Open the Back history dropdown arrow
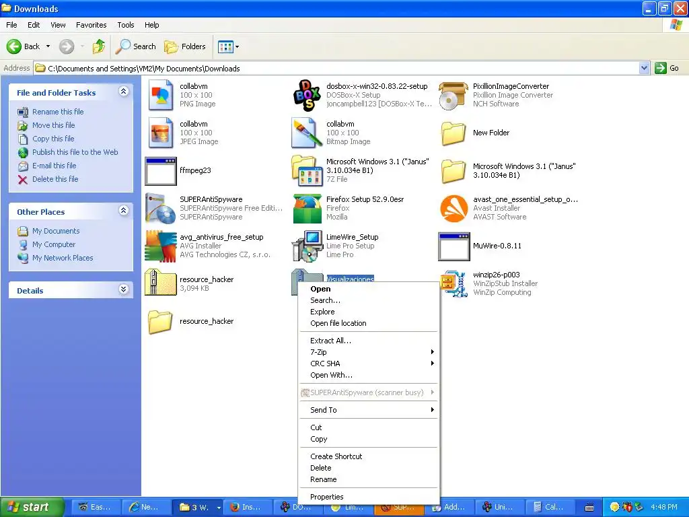 pyautogui.click(x=48, y=46)
